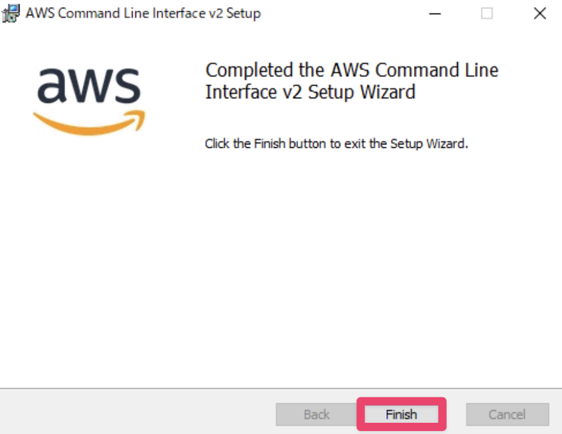Click the 'Interface v2 Setup Wizard' heading line
This screenshot has height=434, width=562.
tap(310, 92)
